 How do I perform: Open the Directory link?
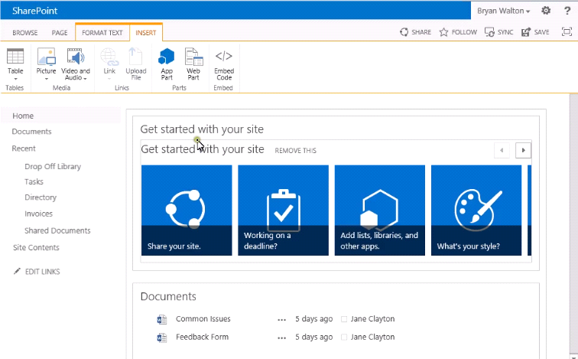(41, 197)
